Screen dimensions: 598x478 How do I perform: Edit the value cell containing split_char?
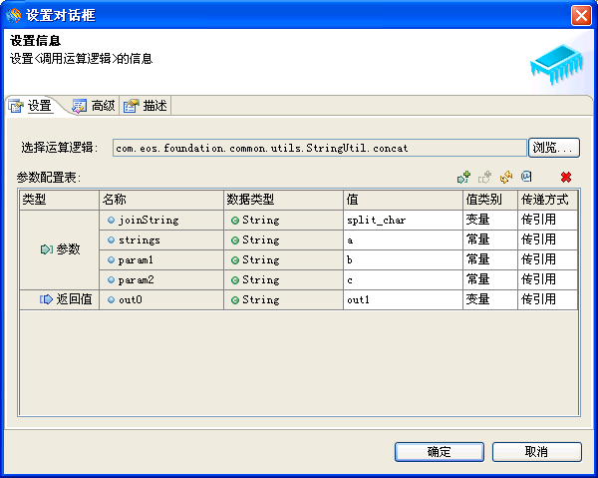(x=403, y=220)
